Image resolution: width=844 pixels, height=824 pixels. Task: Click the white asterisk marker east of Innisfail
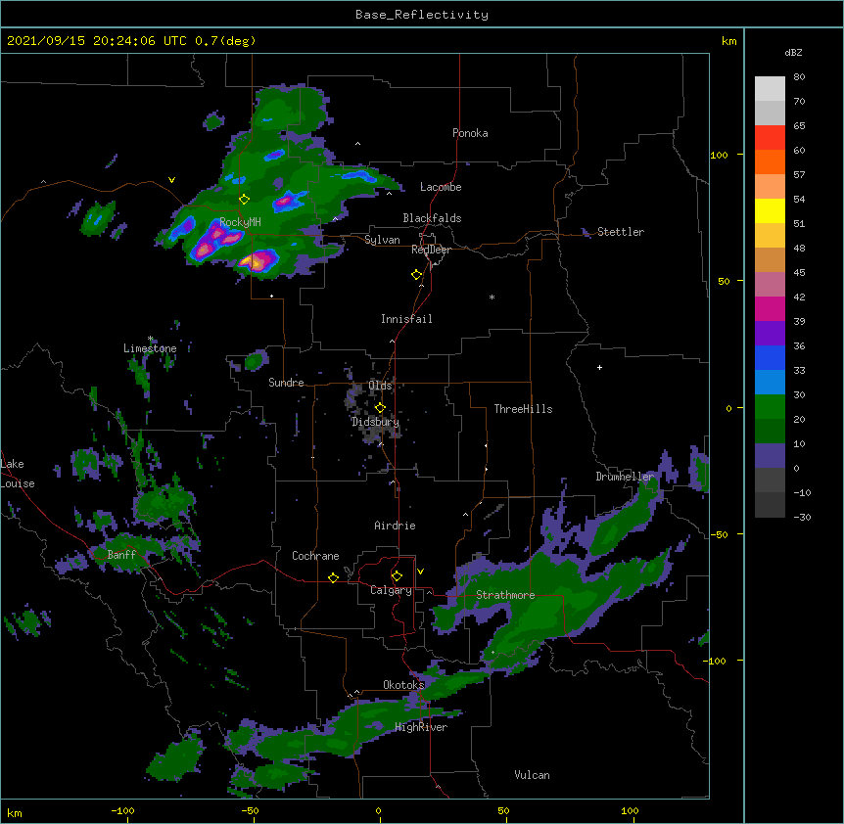click(492, 297)
